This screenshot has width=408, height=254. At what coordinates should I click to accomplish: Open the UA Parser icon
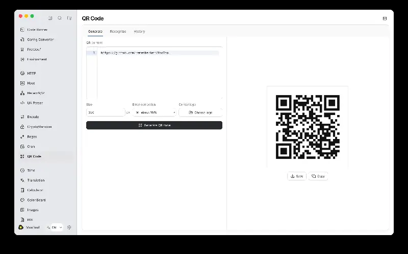tap(22, 103)
